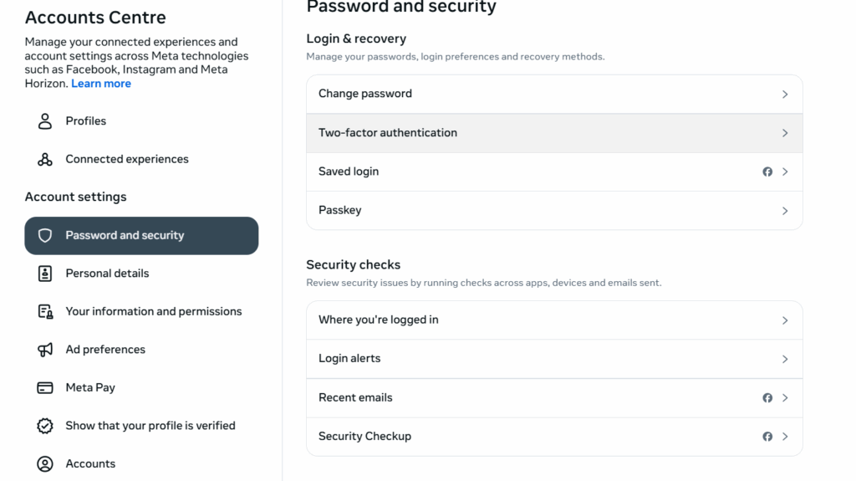
Task: Click the Personal details ID card icon
Action: (x=45, y=274)
